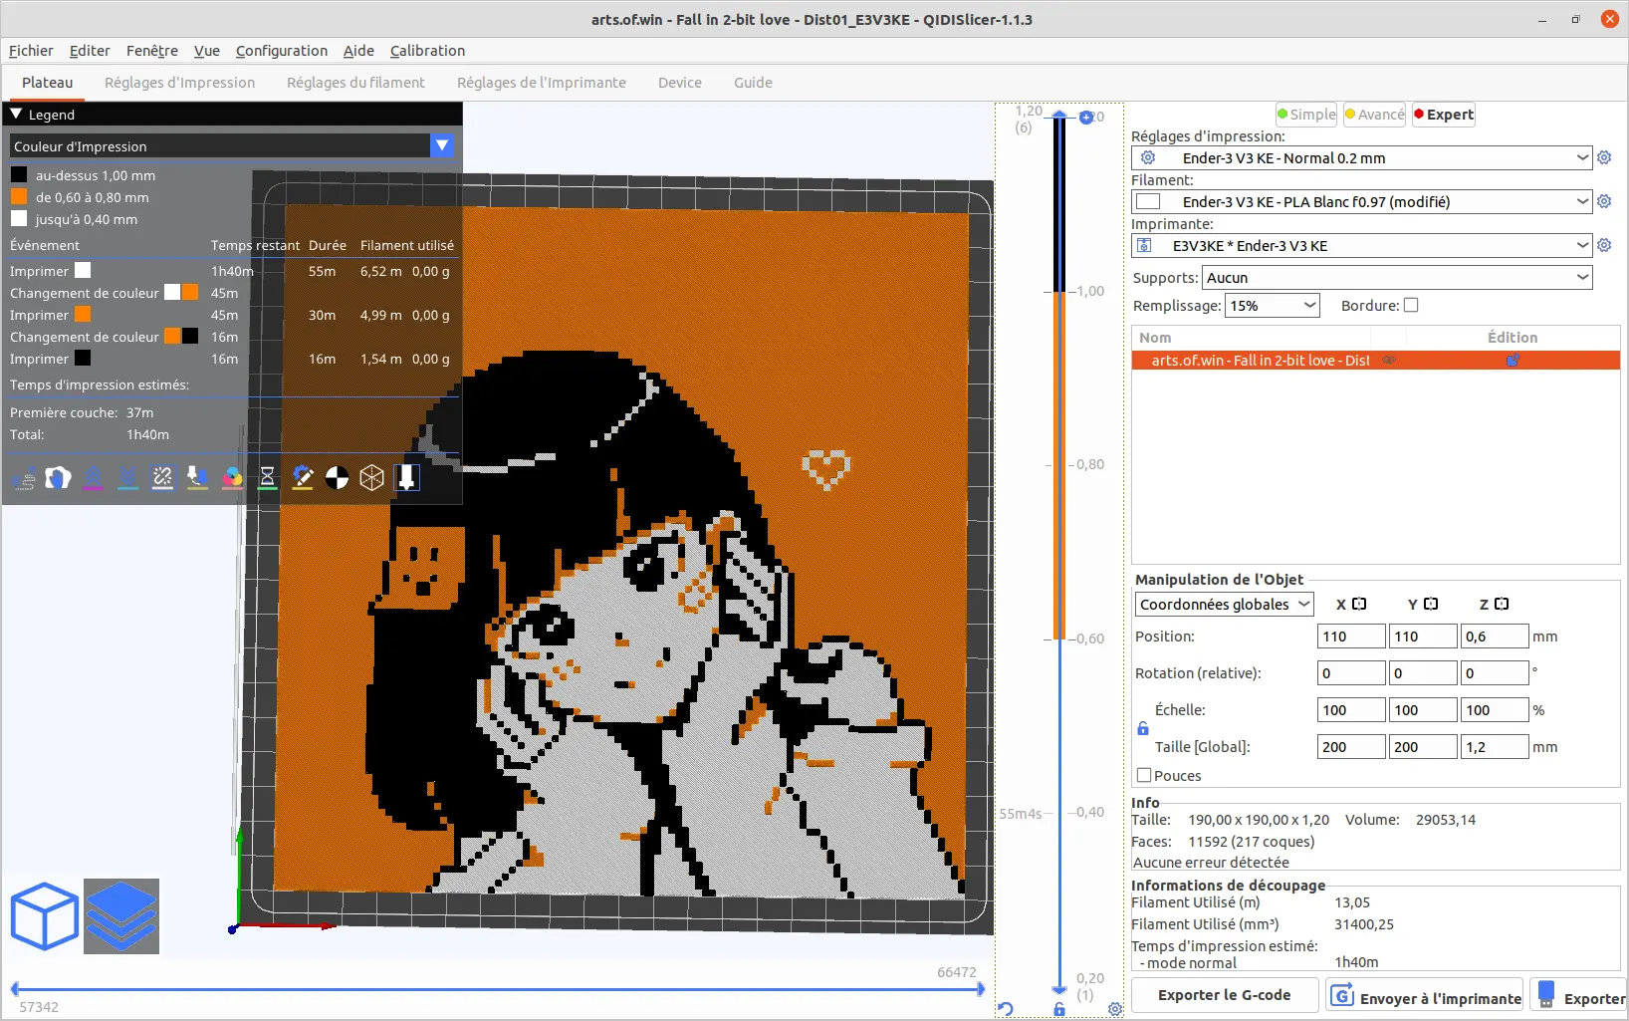Toggle color changes icon in legend
Screen dimensions: 1629x1021
click(233, 478)
